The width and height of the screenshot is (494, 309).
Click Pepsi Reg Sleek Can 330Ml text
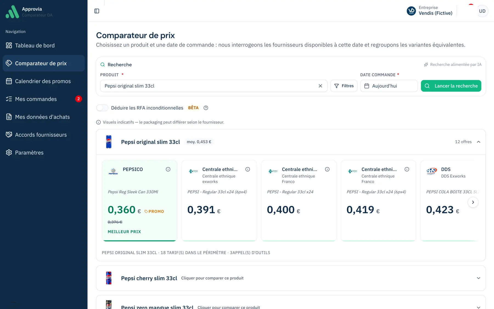click(133, 192)
